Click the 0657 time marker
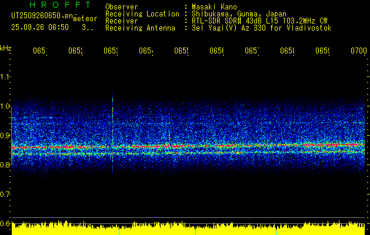Viewport: 370px width, 235px height. coord(252,51)
